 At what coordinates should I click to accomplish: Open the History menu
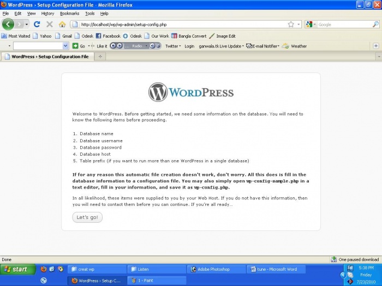[x=47, y=14]
